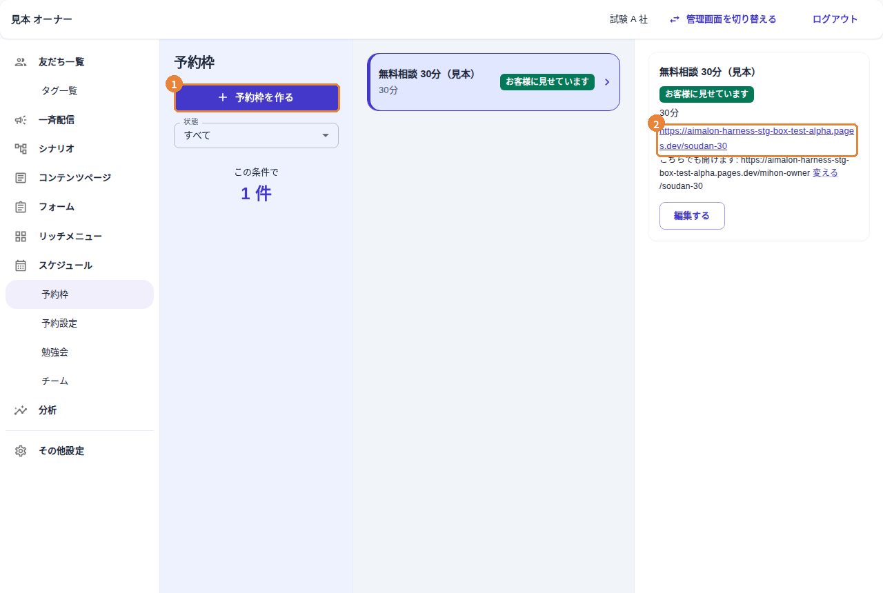Click the シナリオ flow diagram icon
The height and width of the screenshot is (593, 883).
pos(21,149)
